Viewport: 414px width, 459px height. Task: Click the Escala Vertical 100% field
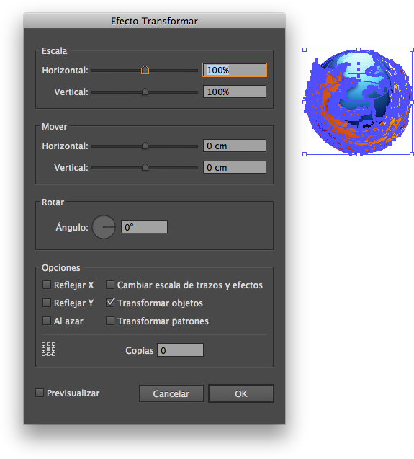(x=235, y=92)
